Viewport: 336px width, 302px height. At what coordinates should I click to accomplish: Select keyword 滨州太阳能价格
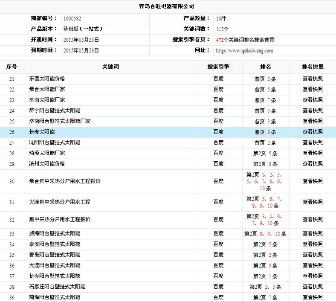(47, 164)
